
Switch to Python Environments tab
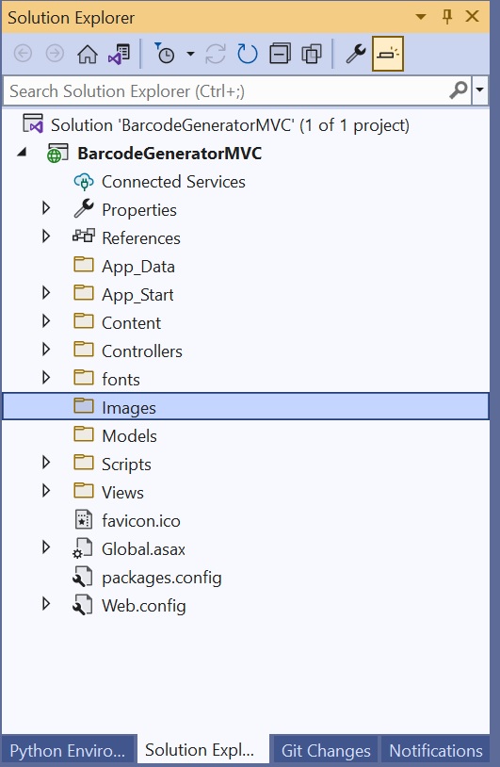click(68, 750)
